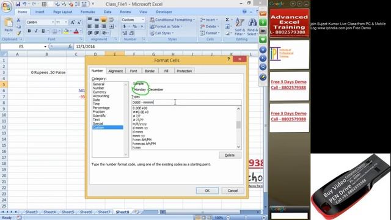Click scrollbar down arrow of Type list
391x220 pixels.
(238, 147)
